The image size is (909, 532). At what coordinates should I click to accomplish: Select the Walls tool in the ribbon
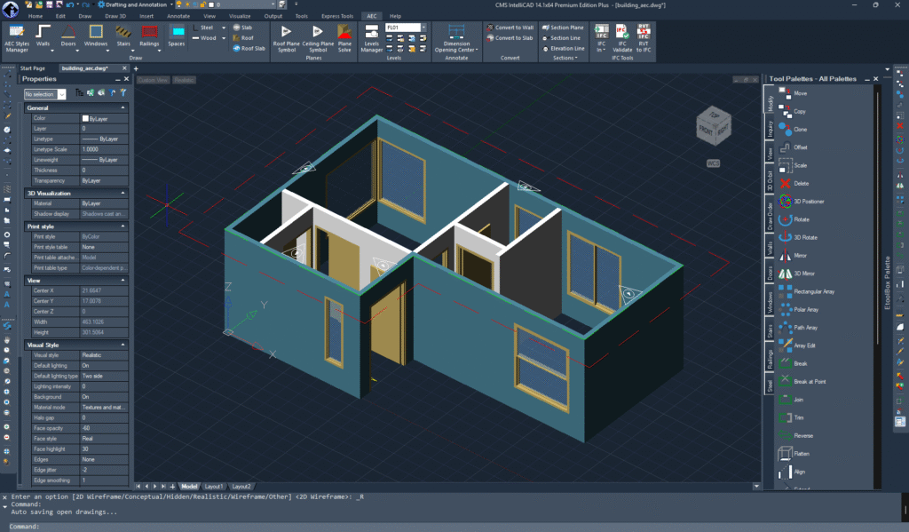43,36
